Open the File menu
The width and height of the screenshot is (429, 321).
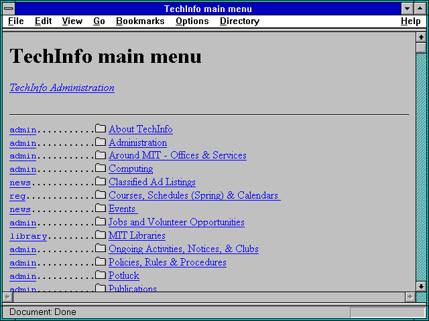16,21
